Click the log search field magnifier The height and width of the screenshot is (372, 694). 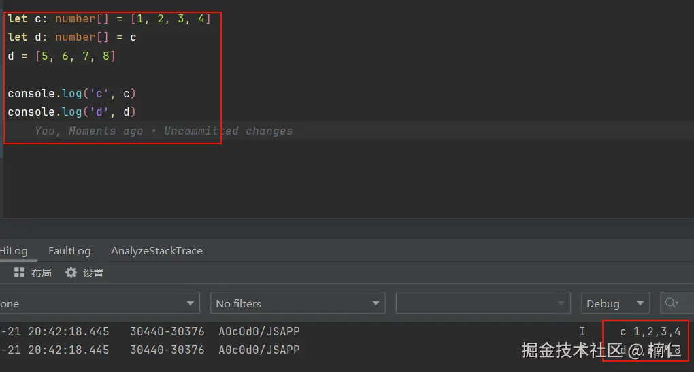(671, 303)
